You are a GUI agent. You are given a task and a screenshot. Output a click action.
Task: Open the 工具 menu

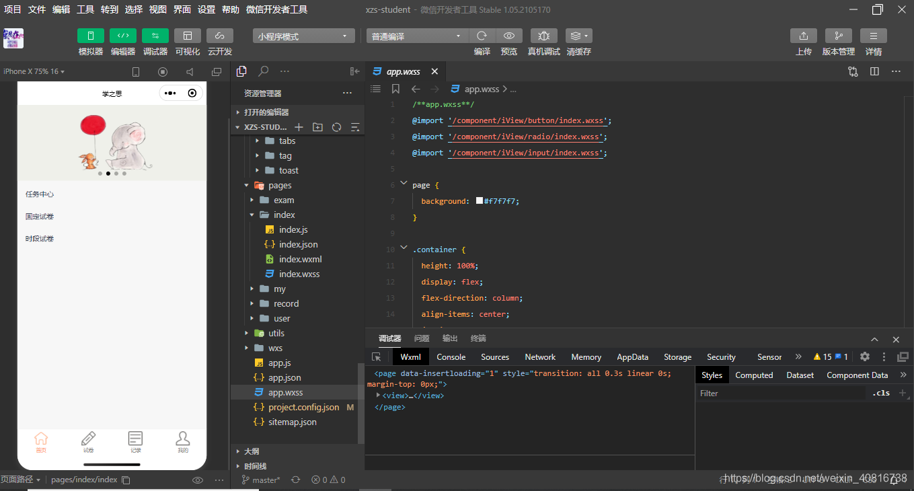[85, 9]
